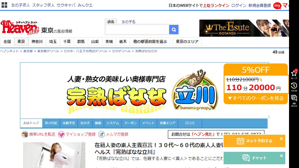
Task: Click 上位ランクイン red link
Action: click(x=216, y=6)
